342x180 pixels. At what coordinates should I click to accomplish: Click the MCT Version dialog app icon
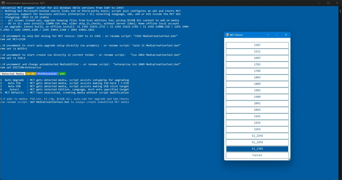[227, 35]
